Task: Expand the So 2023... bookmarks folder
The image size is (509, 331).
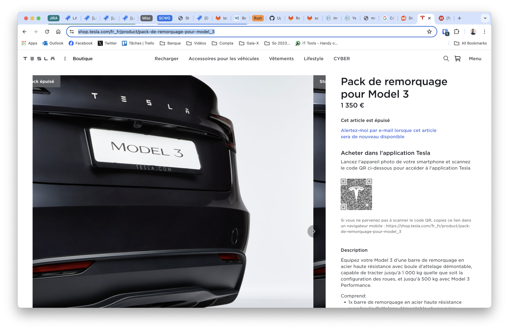Action: coord(277,43)
